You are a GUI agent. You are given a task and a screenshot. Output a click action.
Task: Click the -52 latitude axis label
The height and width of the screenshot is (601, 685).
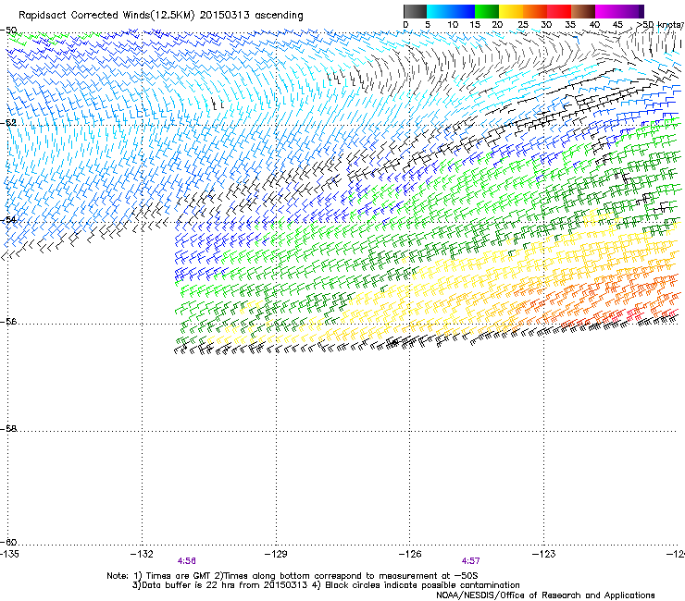8,123
